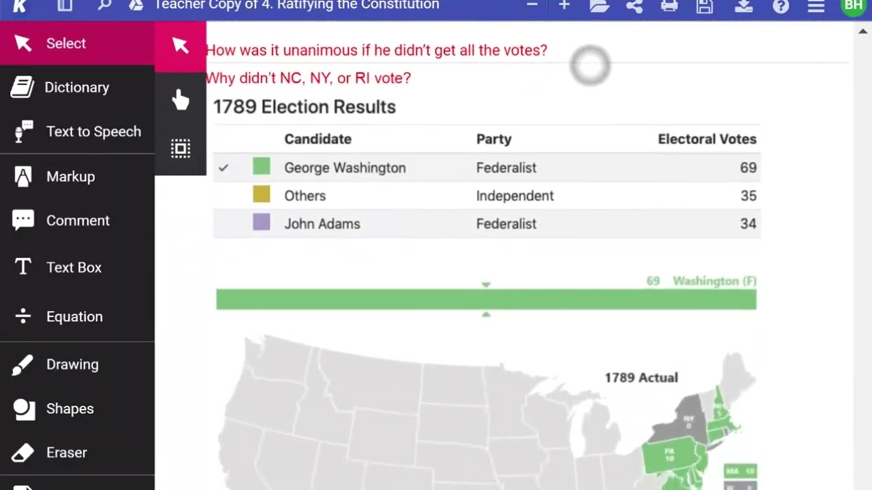Print the document using the printer icon
872x490 pixels.
670,5
